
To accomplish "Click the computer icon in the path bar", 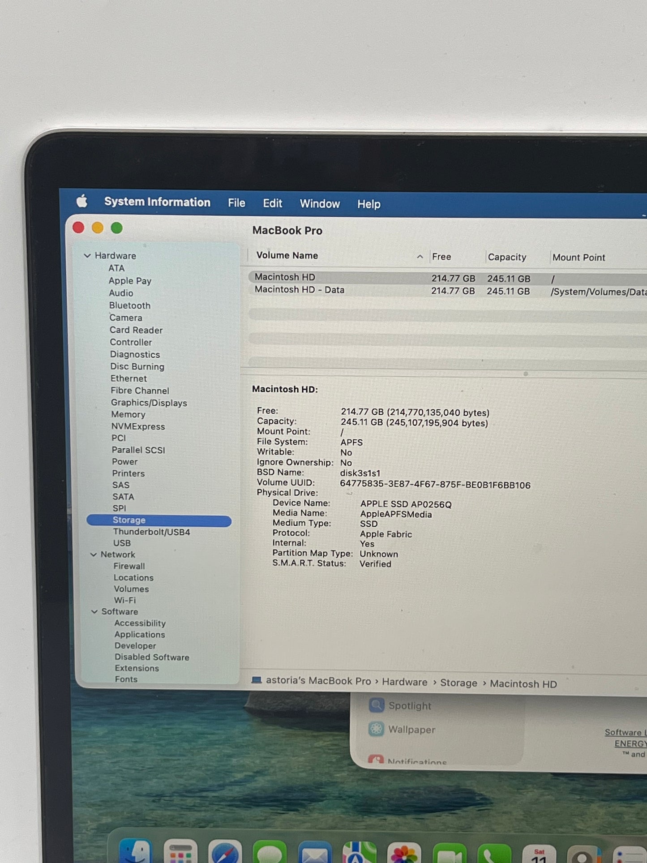I will pyautogui.click(x=257, y=680).
